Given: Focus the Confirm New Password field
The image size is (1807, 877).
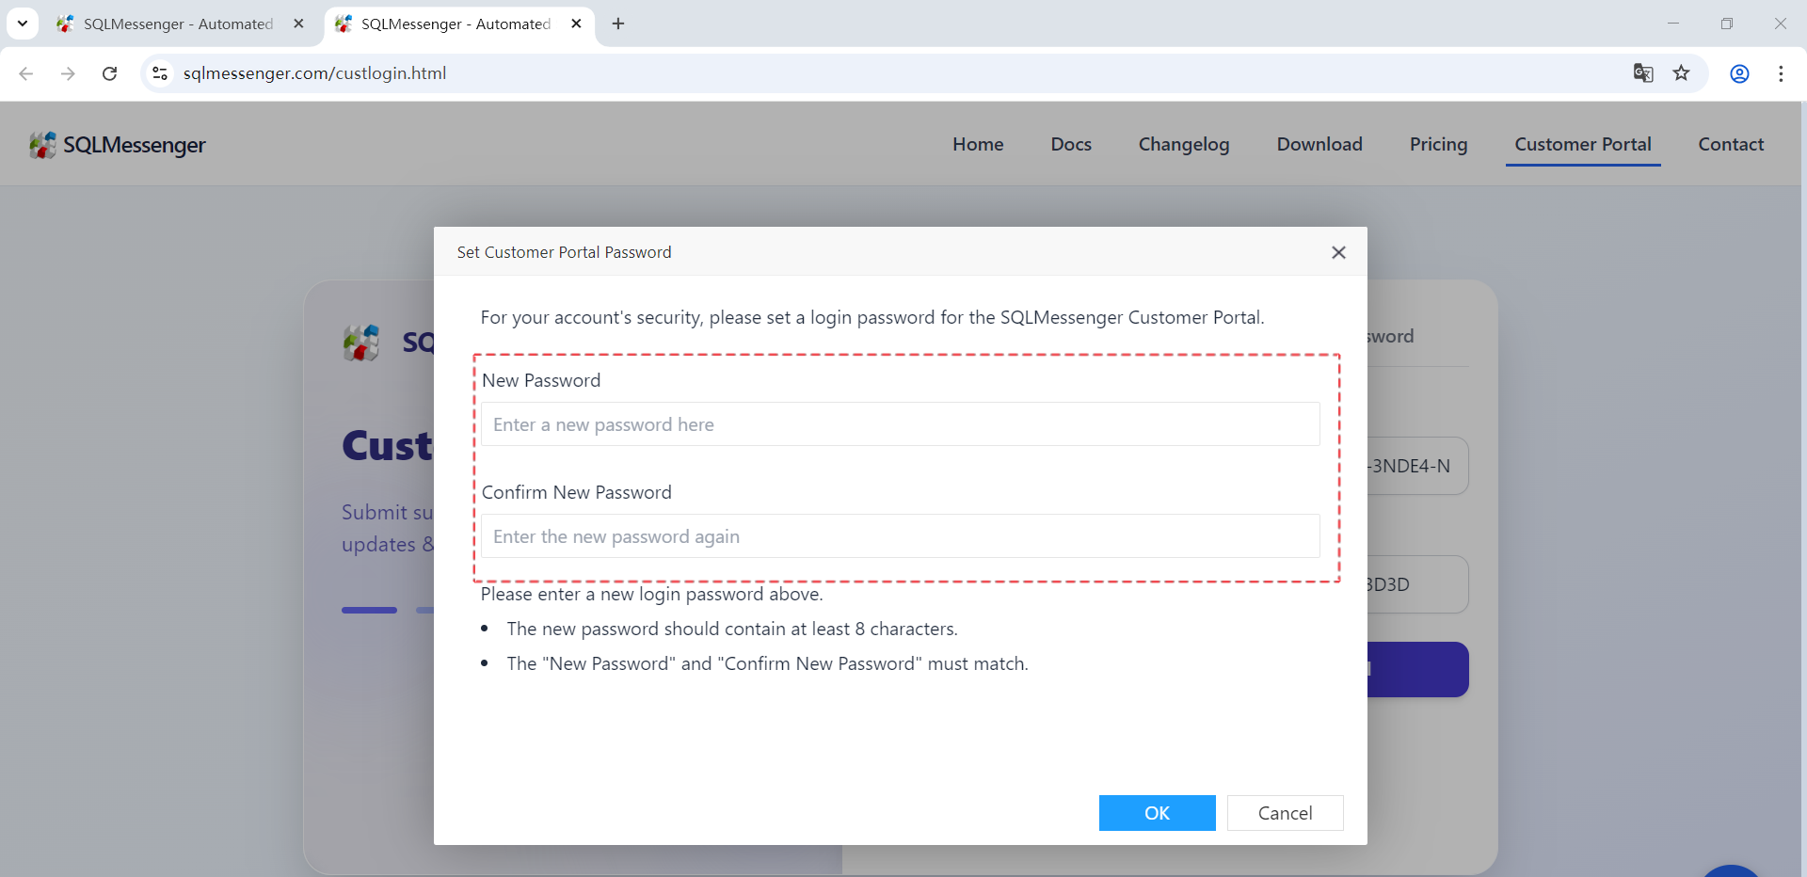Looking at the screenshot, I should [900, 536].
